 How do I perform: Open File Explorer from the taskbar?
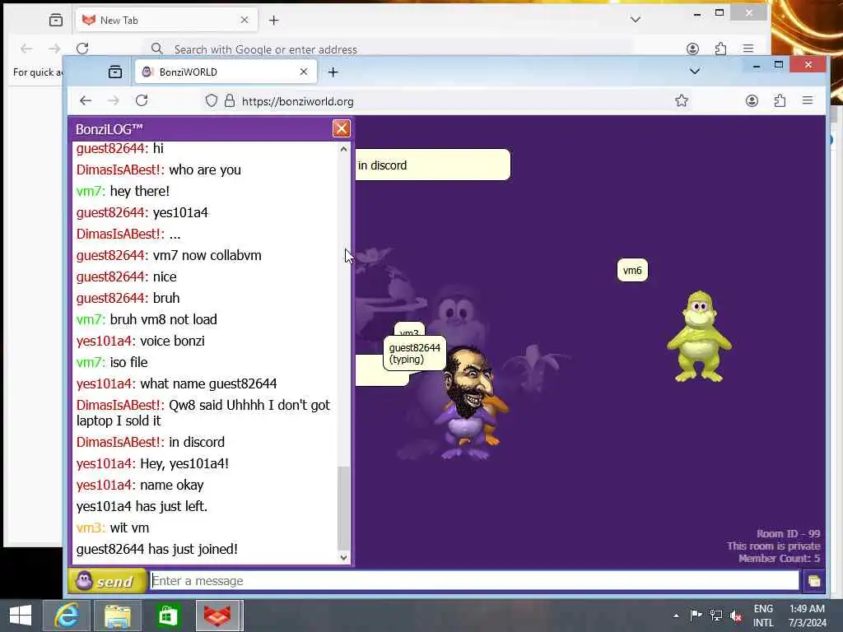click(x=118, y=616)
